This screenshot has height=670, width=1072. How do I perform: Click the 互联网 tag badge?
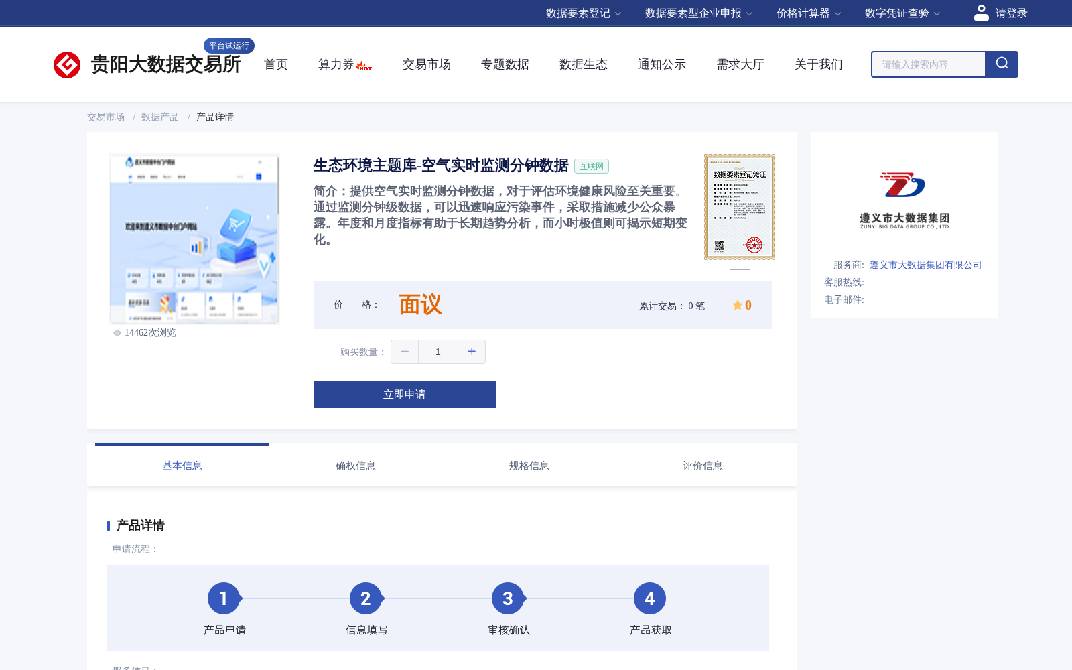click(592, 166)
